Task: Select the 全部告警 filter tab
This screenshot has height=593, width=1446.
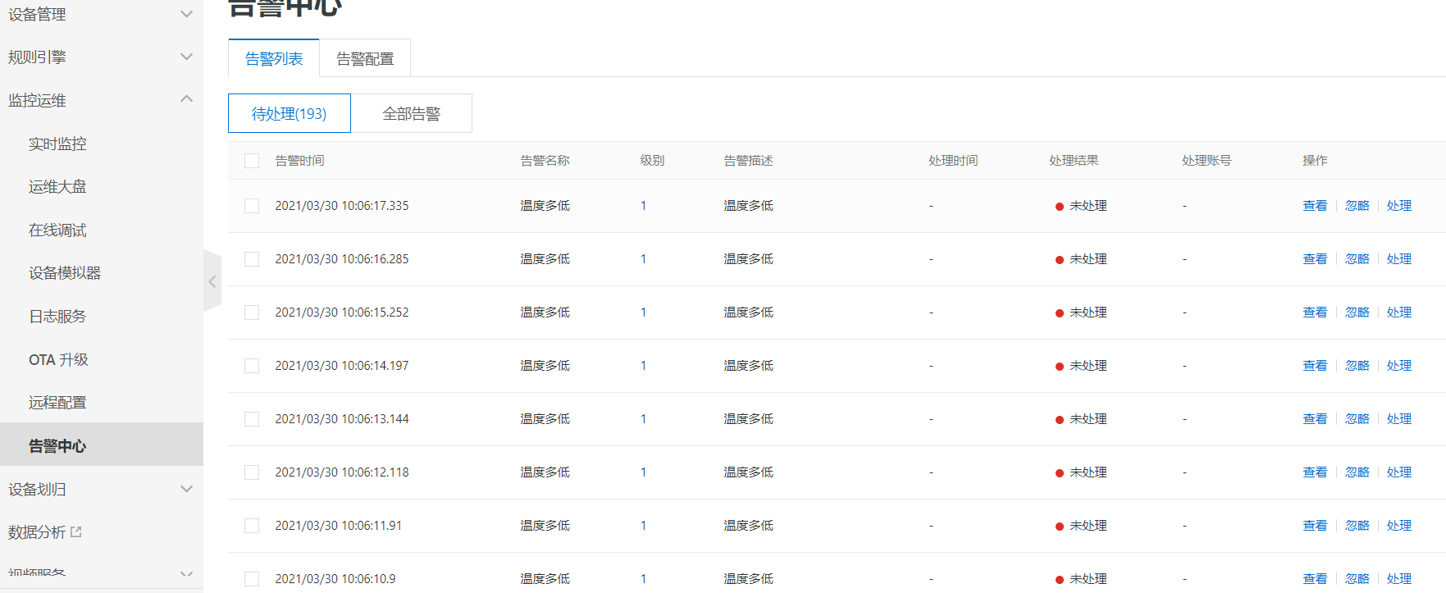Action: click(412, 113)
